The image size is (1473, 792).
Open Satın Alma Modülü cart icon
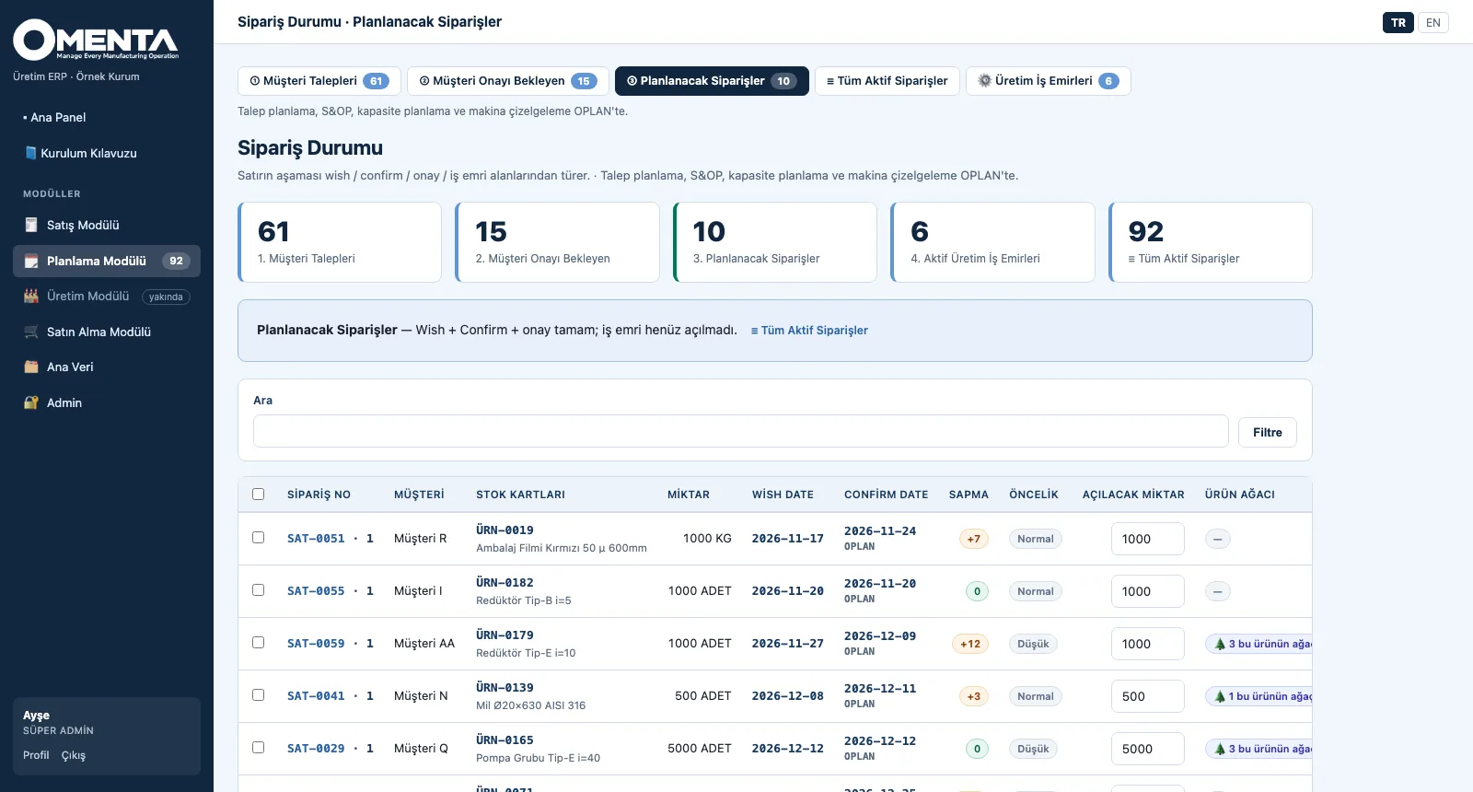tap(30, 332)
